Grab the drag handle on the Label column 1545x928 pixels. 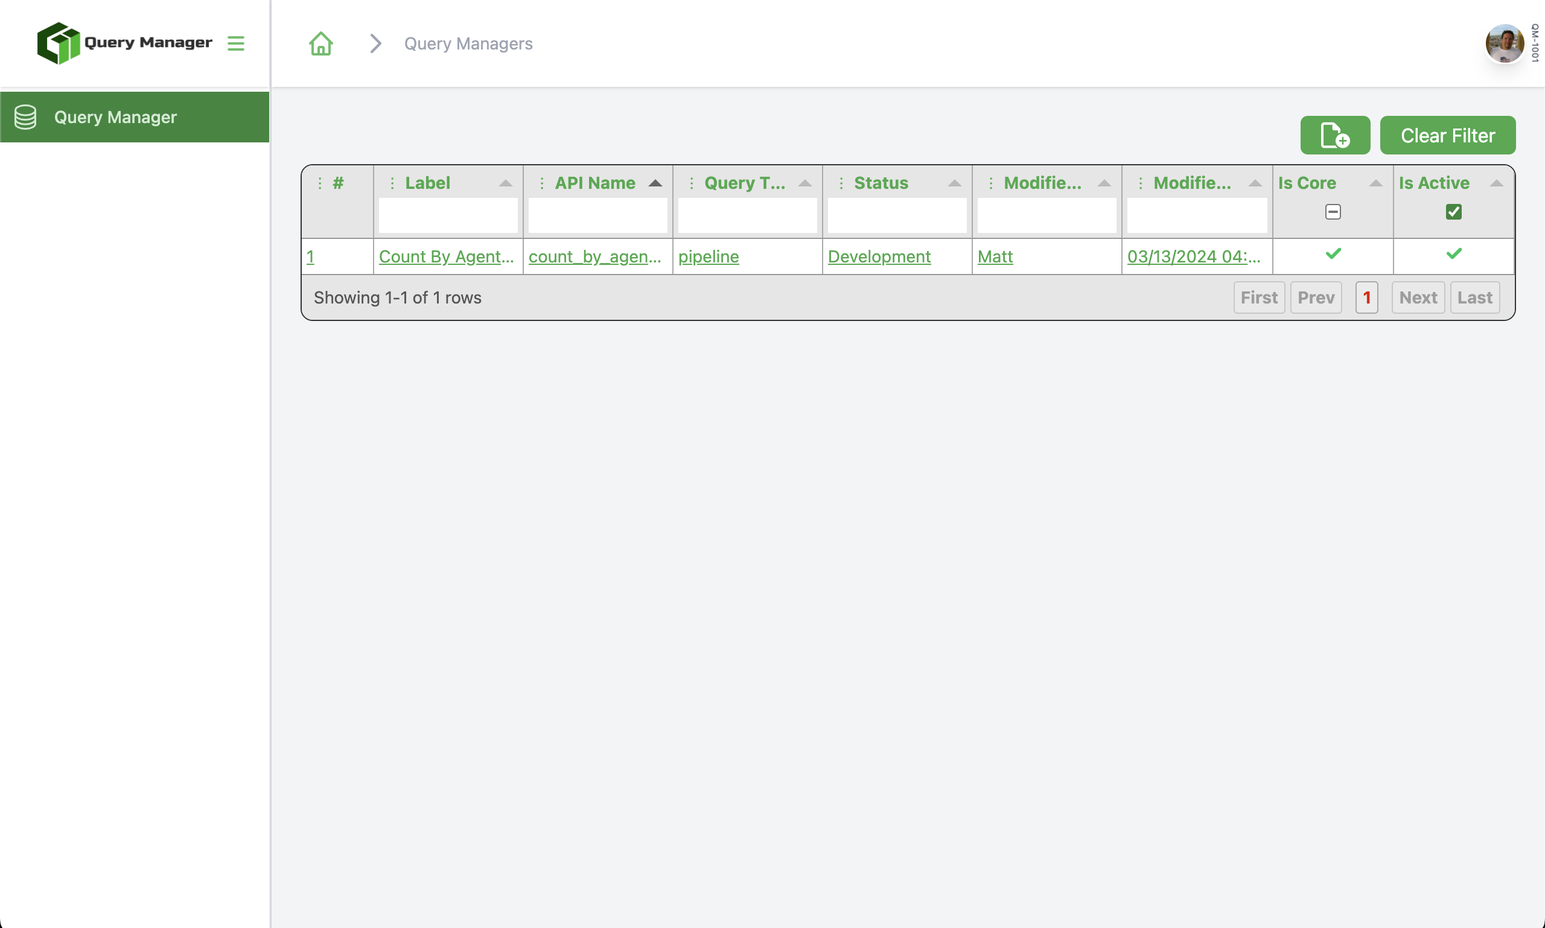[x=392, y=183]
